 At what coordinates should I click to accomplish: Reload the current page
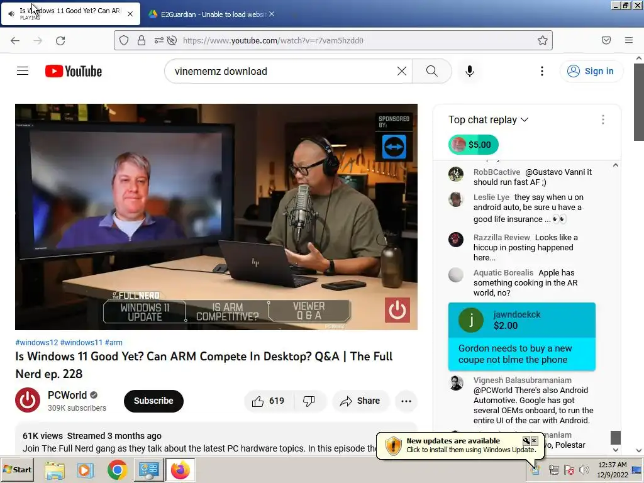(60, 41)
